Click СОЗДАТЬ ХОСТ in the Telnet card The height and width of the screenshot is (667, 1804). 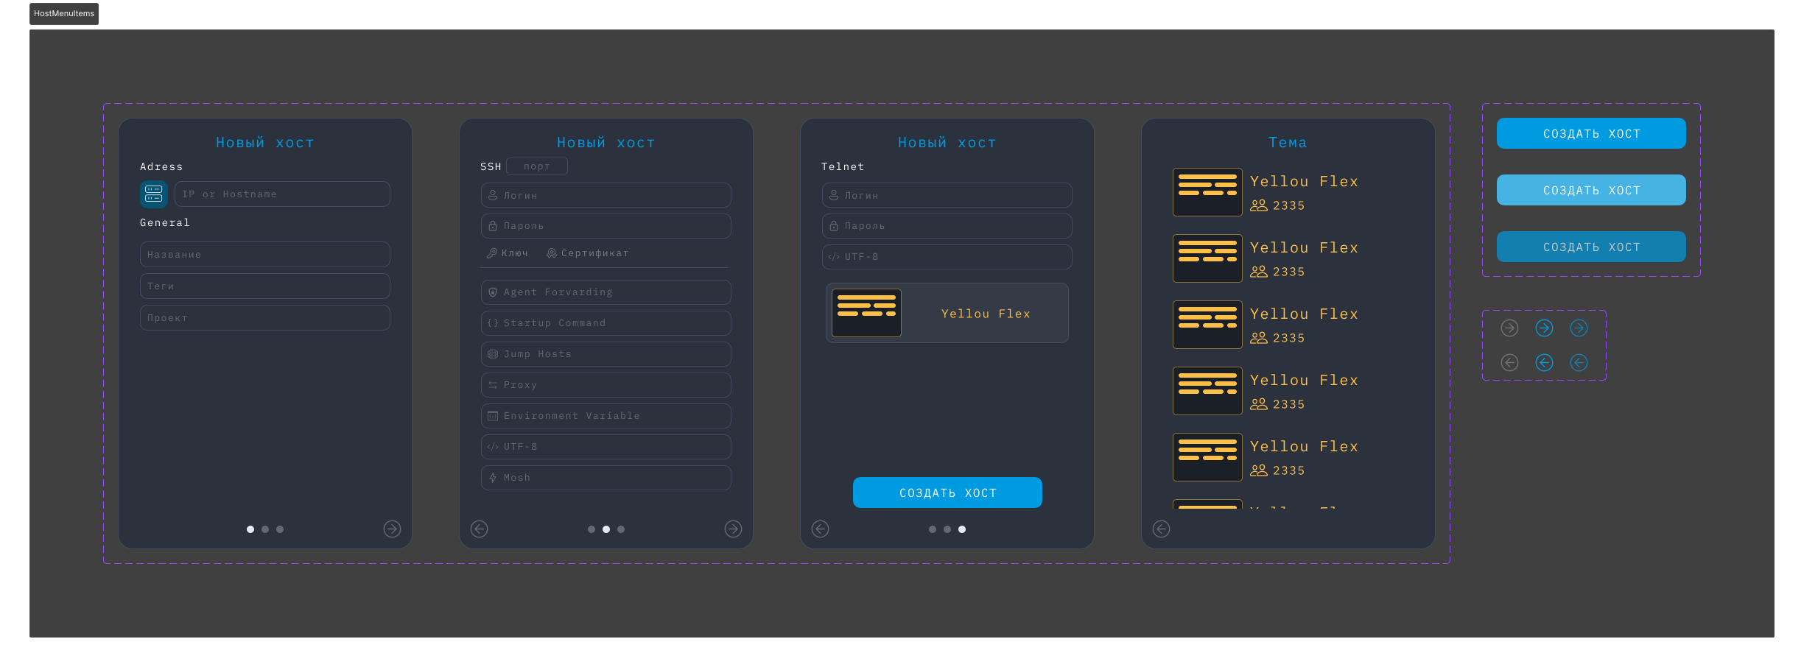(x=947, y=492)
